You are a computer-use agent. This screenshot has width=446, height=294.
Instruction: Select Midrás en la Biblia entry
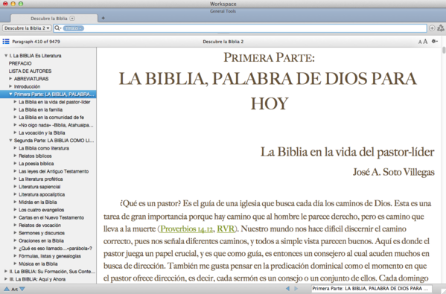point(38,202)
